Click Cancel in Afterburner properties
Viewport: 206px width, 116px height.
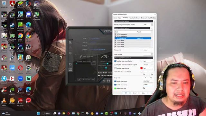coord(135,93)
